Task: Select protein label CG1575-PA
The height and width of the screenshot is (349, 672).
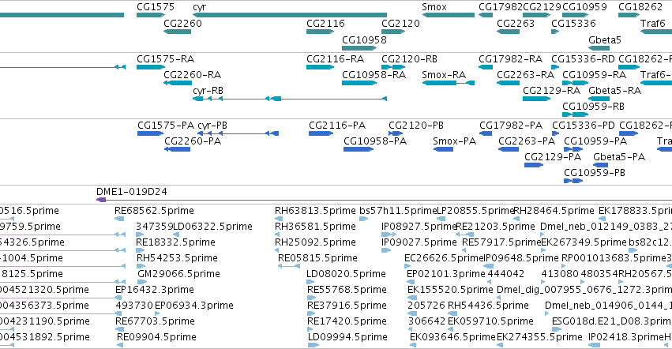Action: point(166,126)
